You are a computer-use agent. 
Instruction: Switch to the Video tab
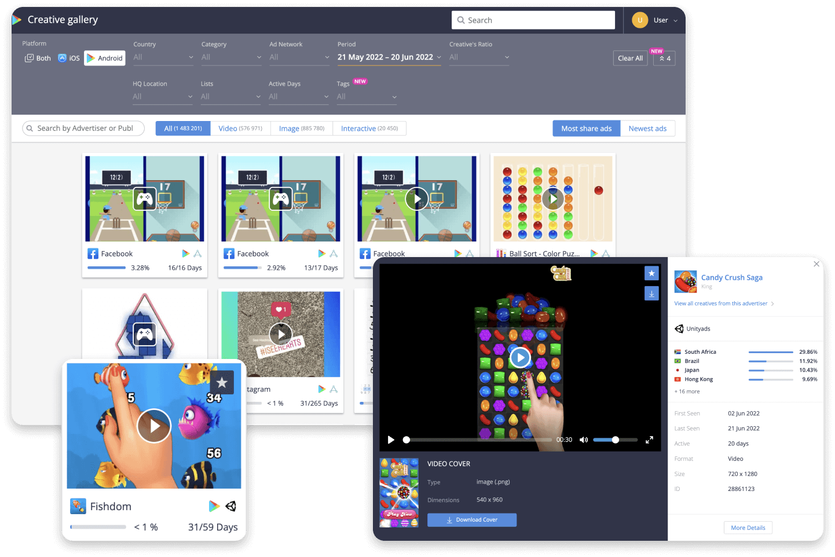(x=240, y=129)
